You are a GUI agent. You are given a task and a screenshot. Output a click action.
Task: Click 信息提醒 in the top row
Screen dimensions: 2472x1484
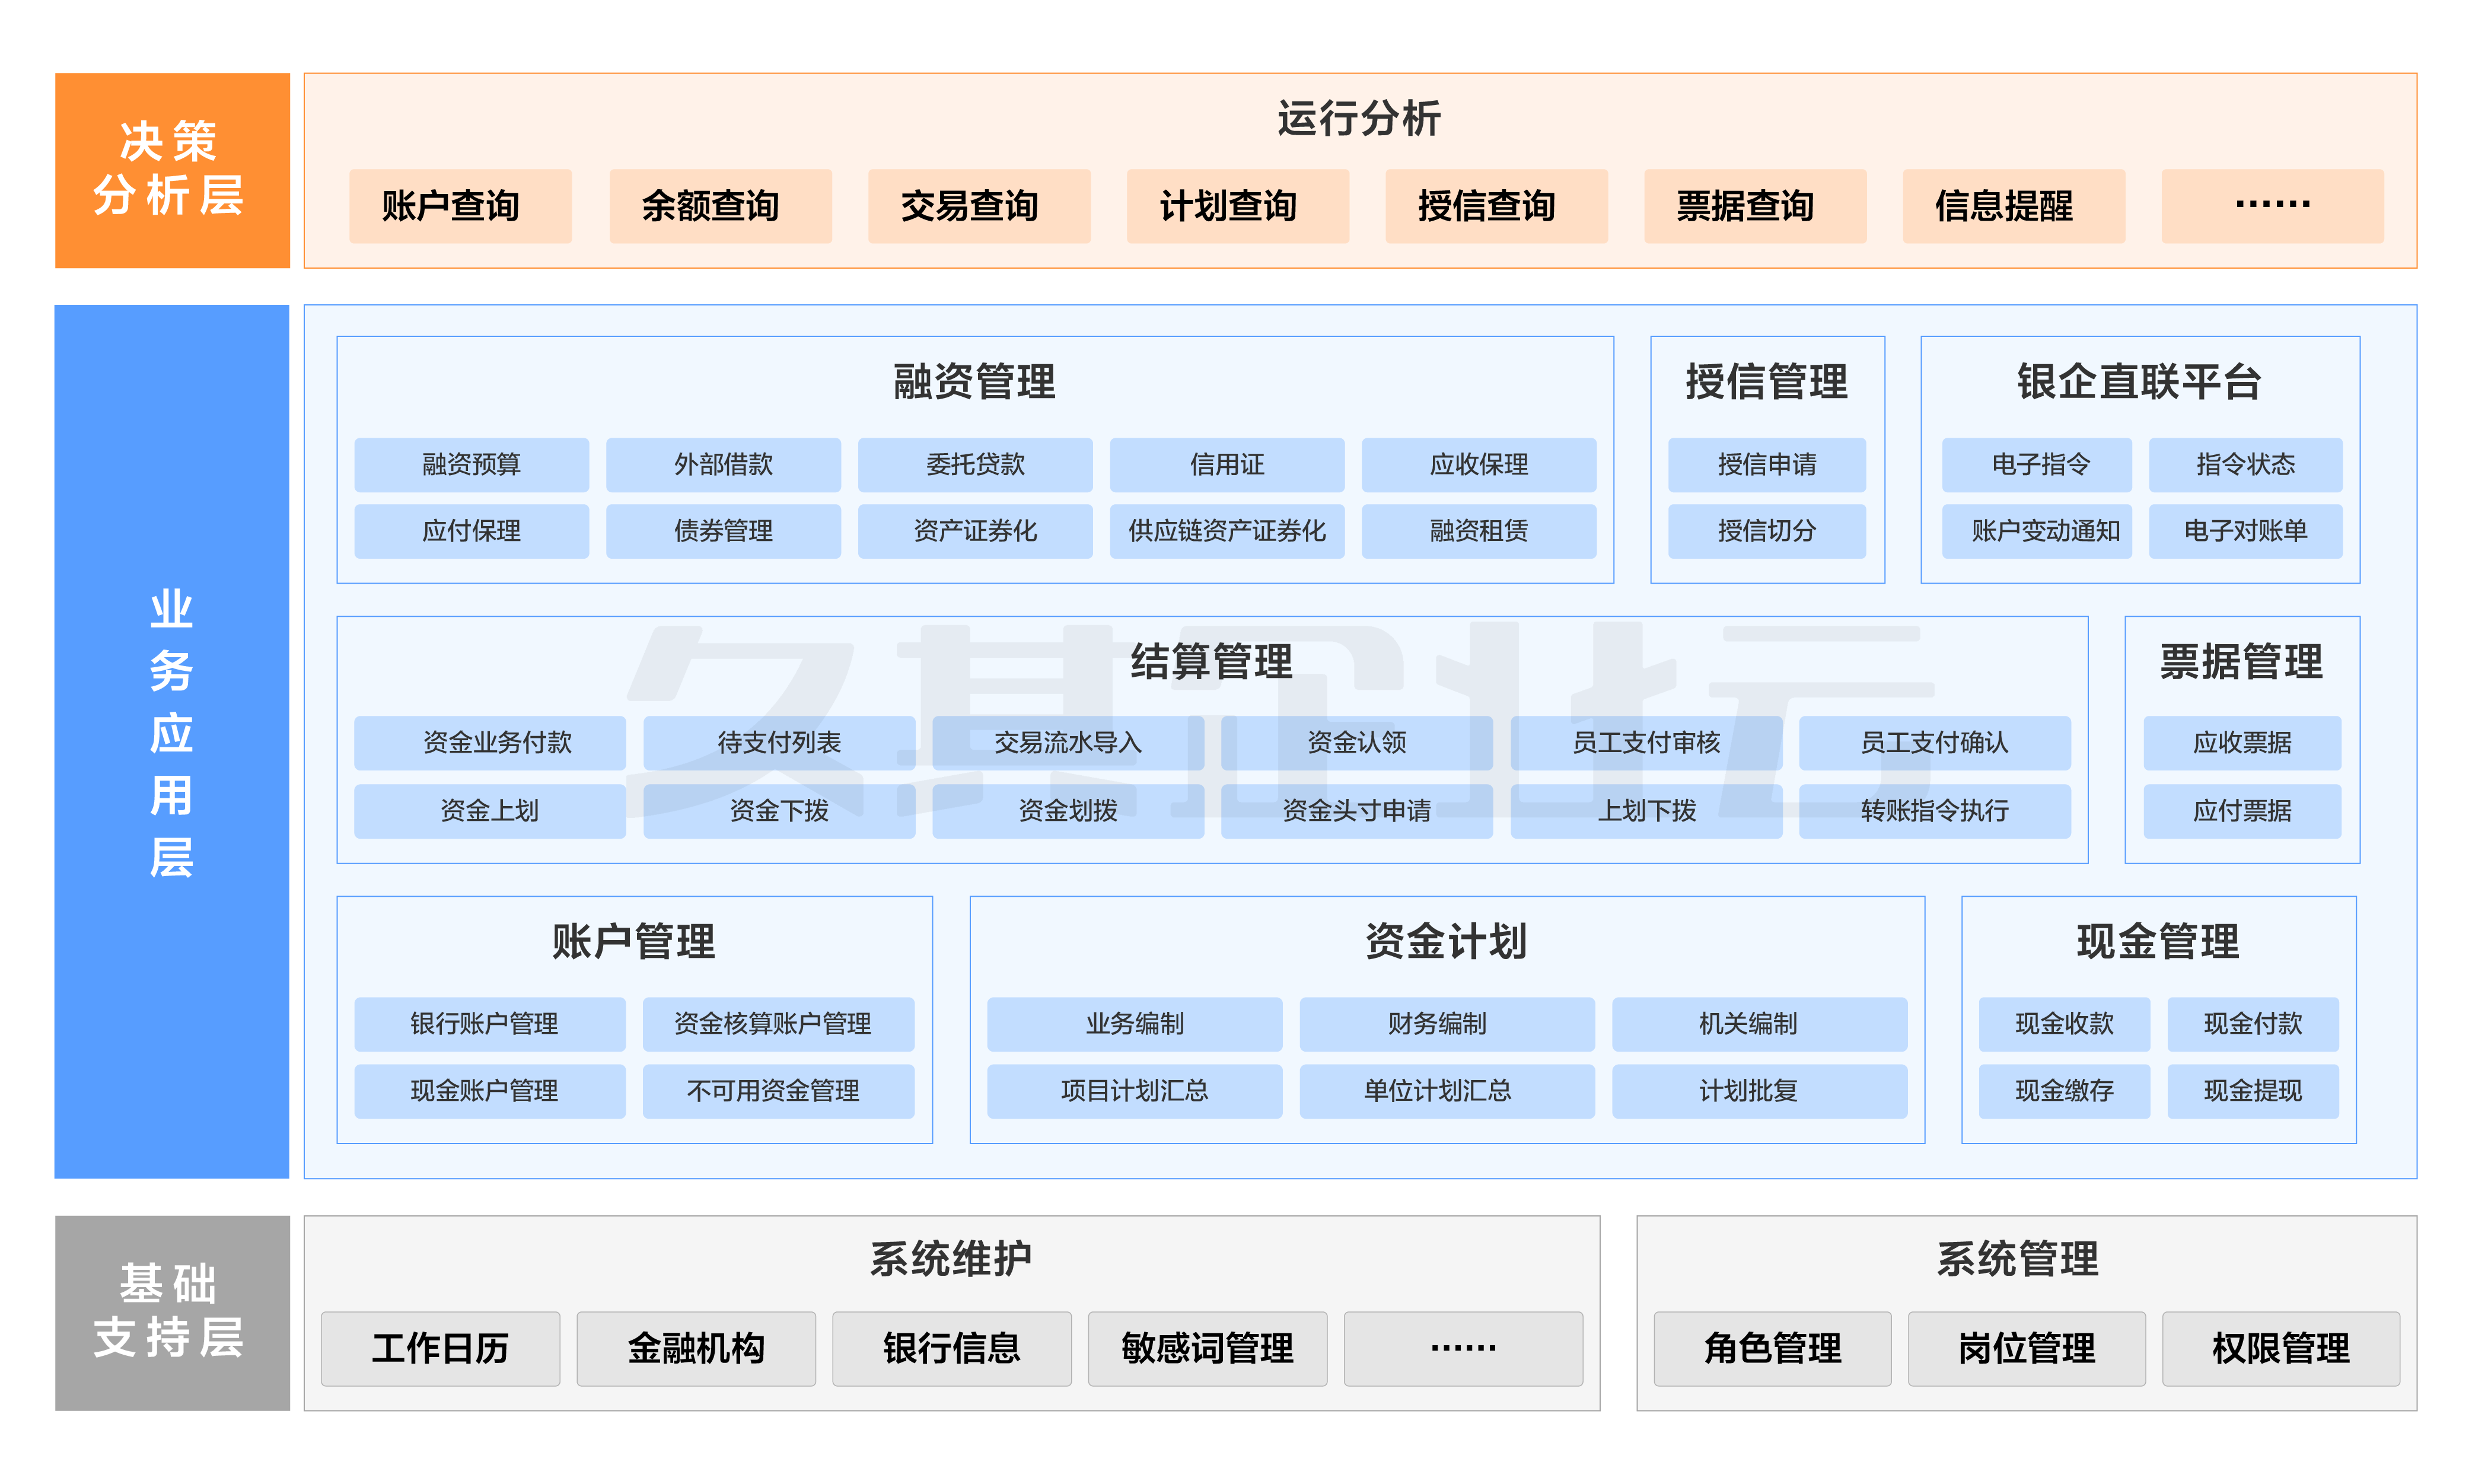click(x=2013, y=206)
